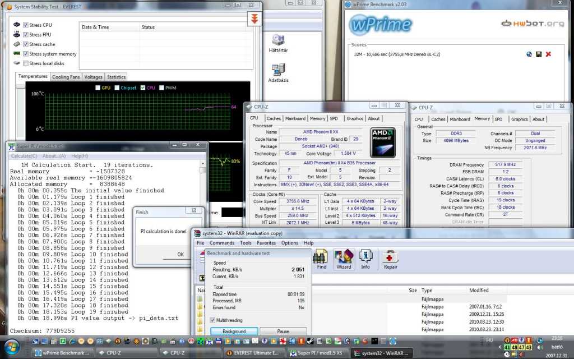Click the Find binoculars icon in WinRAR
This screenshot has width=574, height=359.
[321, 259]
